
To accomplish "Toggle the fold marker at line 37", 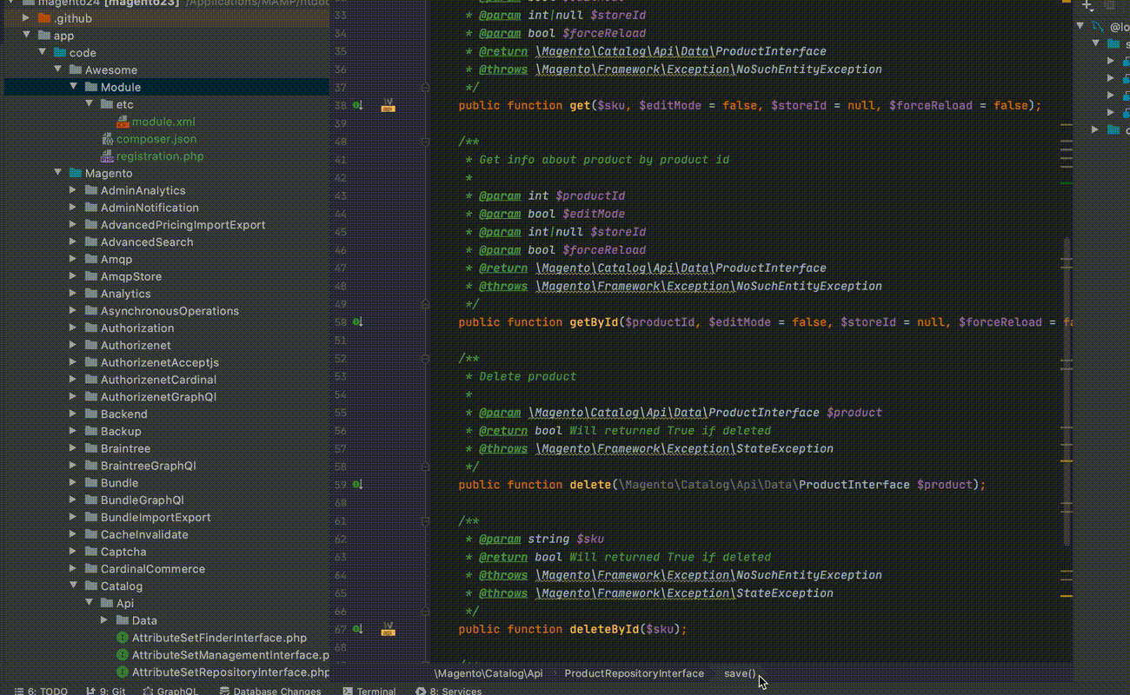I will 425,88.
